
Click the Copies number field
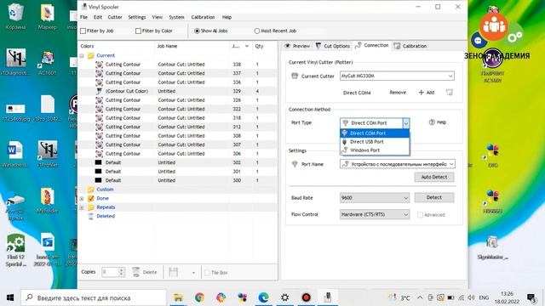[110, 272]
